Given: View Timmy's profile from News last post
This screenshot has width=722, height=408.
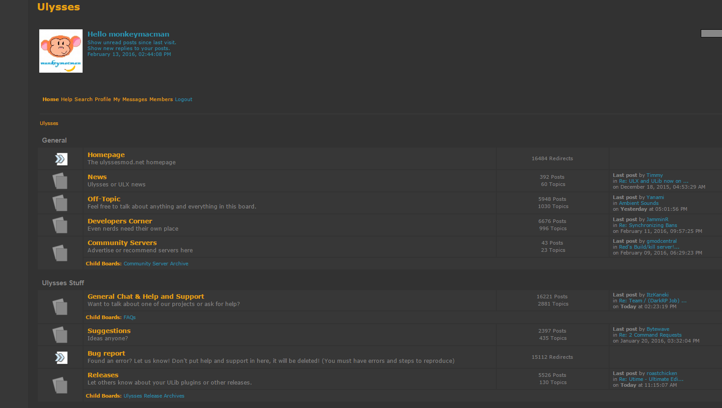Looking at the screenshot, I should click(654, 175).
